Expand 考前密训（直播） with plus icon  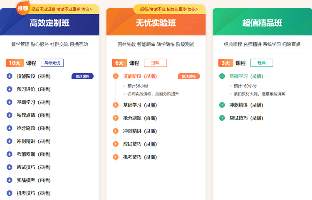point(9,154)
